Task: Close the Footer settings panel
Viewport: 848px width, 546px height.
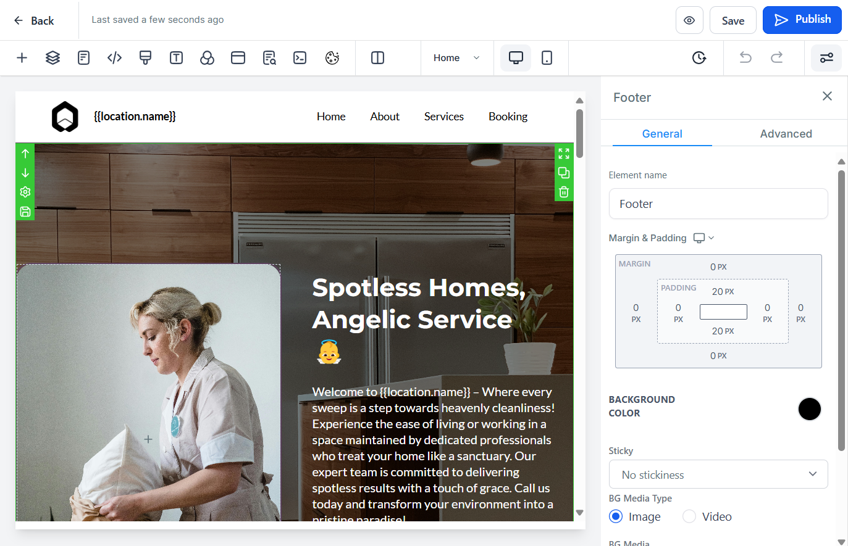Action: pos(827,96)
